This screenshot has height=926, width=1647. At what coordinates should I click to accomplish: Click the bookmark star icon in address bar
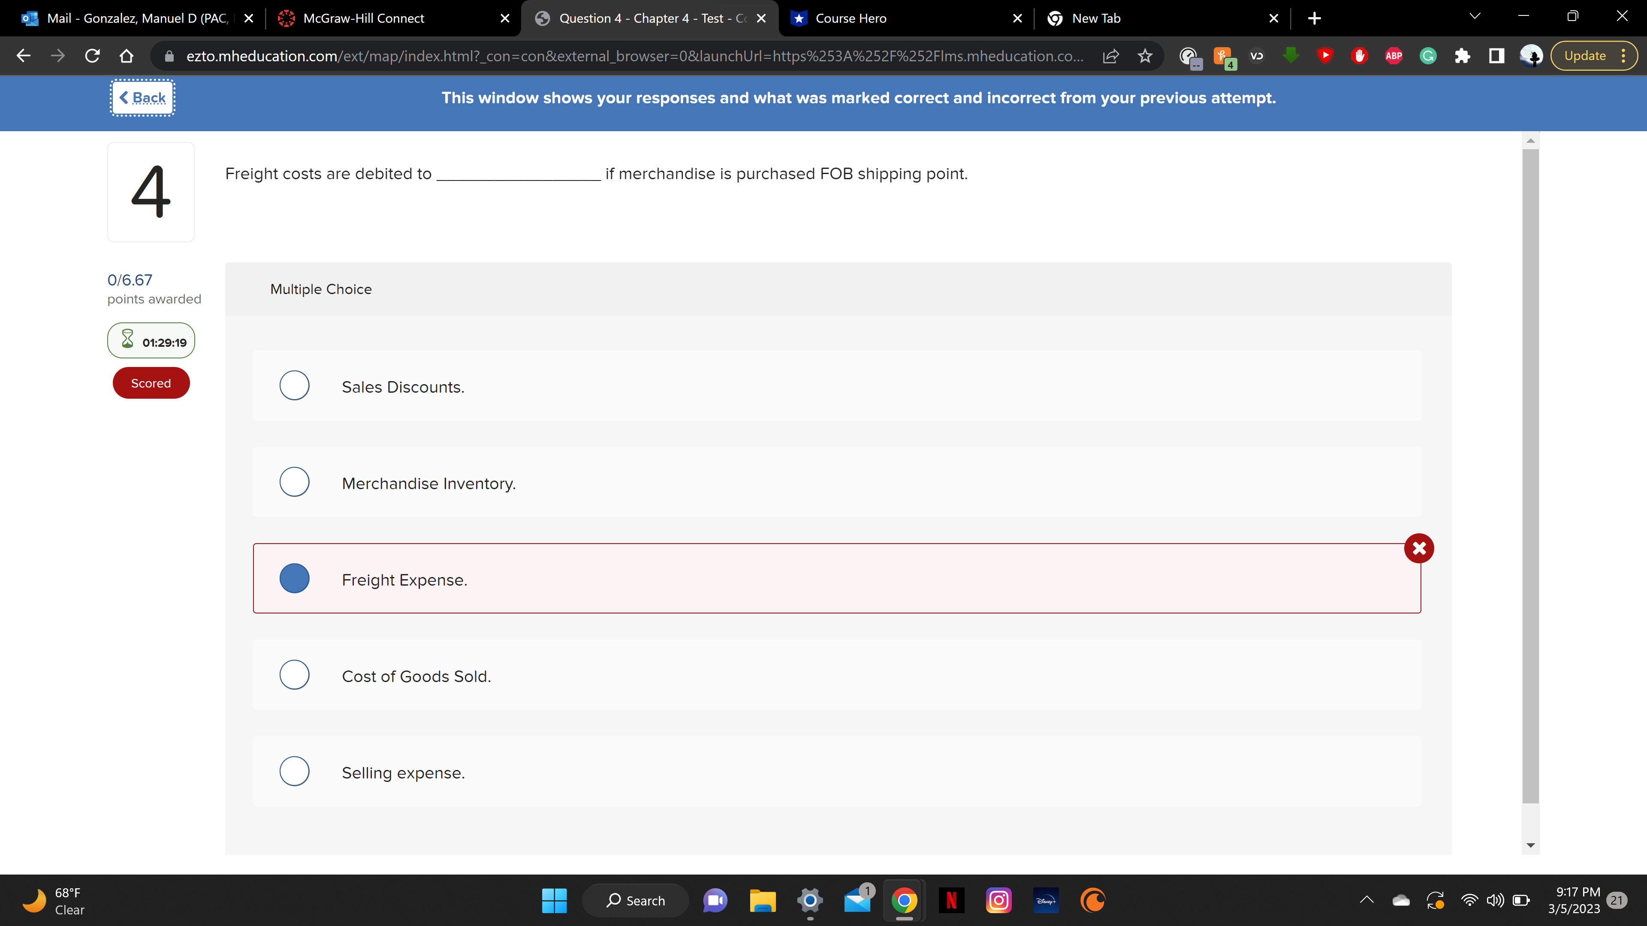click(x=1144, y=56)
